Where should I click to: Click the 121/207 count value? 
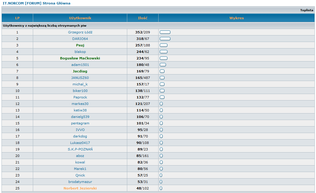pos(143,104)
